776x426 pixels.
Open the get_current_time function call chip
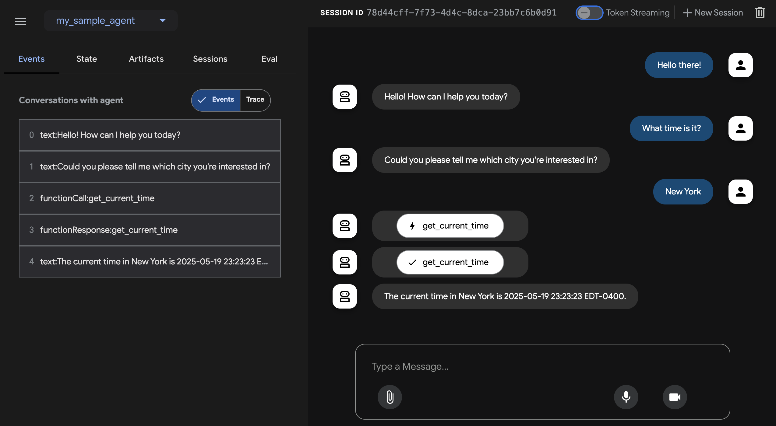point(450,226)
